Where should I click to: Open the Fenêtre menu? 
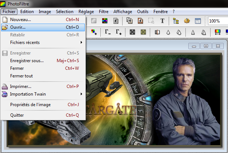pos(160,12)
